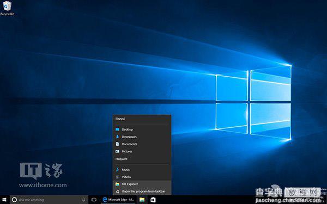Open Desktop from the jump list
The image size is (327, 204).
tap(142, 129)
